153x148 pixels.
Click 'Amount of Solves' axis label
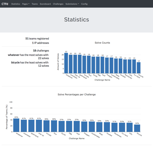click(58, 62)
